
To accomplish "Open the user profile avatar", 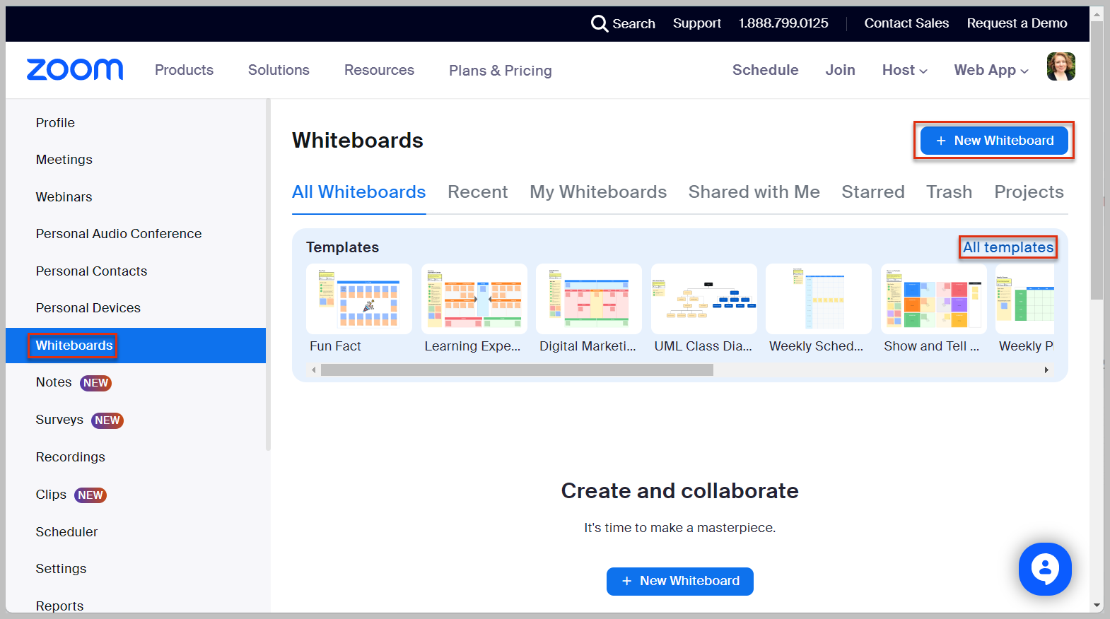I will point(1061,66).
